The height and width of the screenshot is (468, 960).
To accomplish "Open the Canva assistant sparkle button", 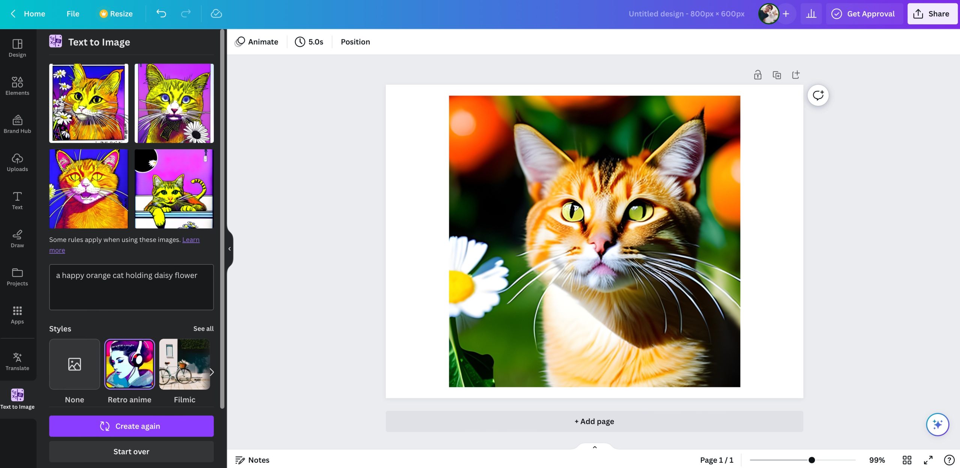I will (x=937, y=424).
